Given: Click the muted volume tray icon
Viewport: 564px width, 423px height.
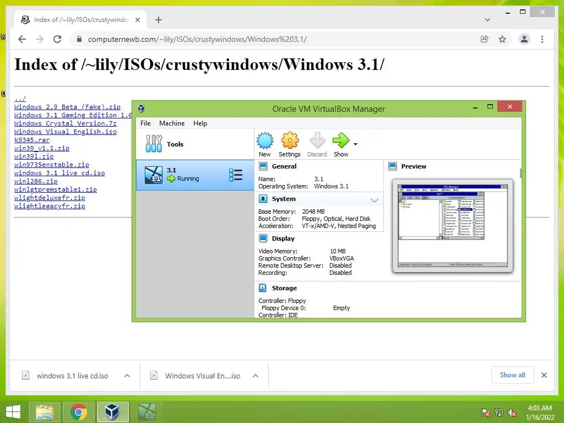Looking at the screenshot, I should coord(512,413).
